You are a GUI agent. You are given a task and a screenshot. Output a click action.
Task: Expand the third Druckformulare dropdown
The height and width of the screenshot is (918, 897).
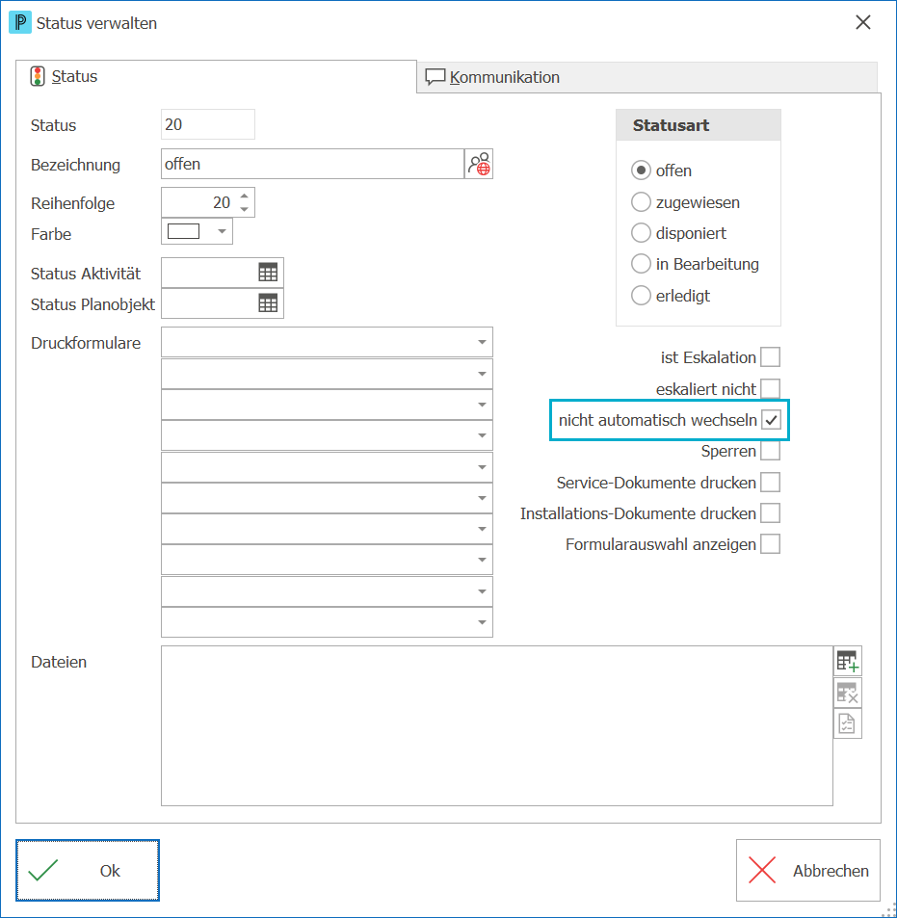click(x=482, y=405)
